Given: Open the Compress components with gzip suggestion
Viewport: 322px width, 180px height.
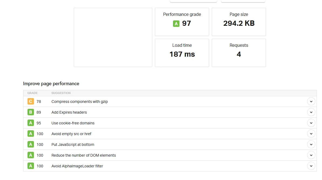Looking at the screenshot, I should [79, 102].
